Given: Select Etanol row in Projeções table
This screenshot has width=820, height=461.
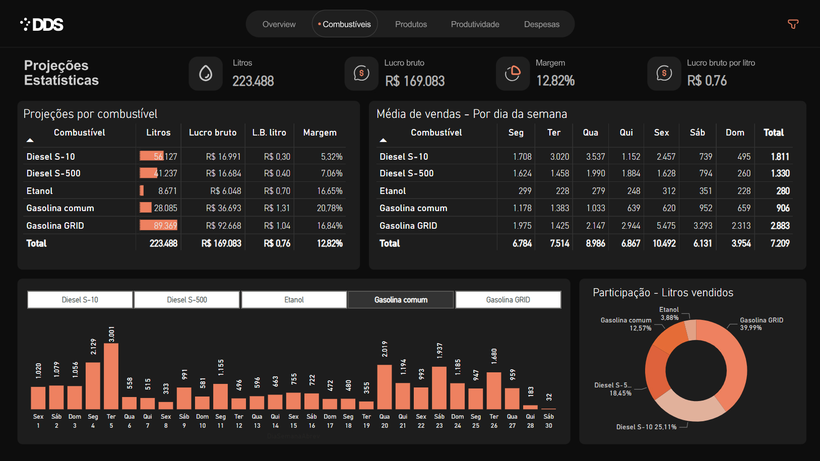Looking at the screenshot, I should pos(184,191).
